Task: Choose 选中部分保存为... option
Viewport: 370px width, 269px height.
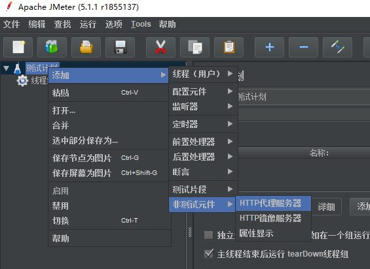Action: 108,140
